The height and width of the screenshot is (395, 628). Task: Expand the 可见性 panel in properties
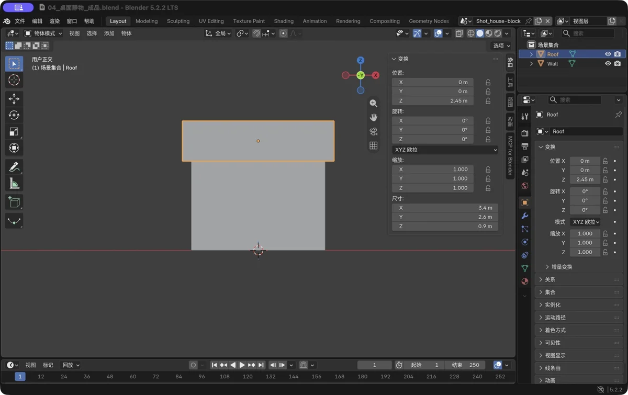tap(580, 343)
